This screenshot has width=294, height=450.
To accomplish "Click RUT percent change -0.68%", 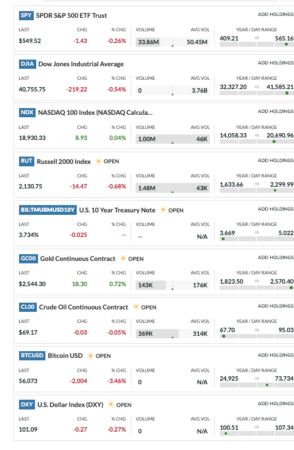I will 117,186.
